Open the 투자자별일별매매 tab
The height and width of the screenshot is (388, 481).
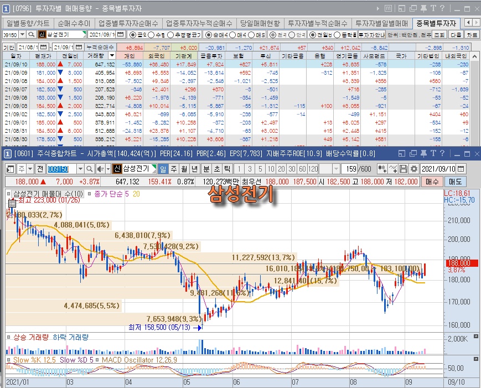(x=382, y=23)
